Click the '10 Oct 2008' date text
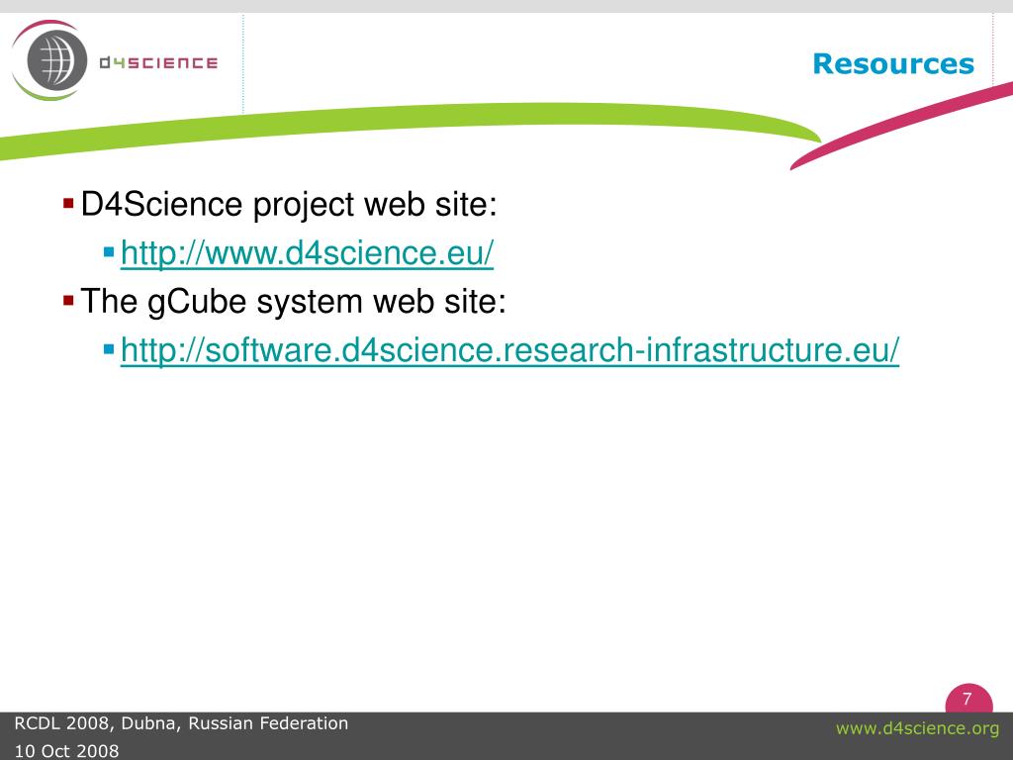This screenshot has height=760, width=1013. coord(66,751)
